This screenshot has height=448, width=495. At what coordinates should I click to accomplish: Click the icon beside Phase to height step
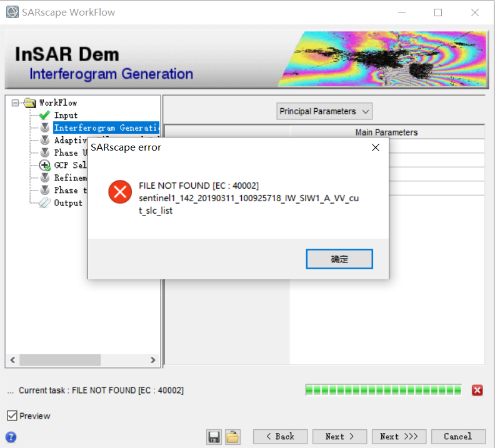[45, 190]
